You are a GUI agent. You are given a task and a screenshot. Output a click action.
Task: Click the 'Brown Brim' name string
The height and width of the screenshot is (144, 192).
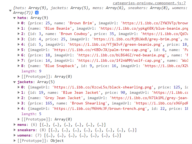click(81, 23)
